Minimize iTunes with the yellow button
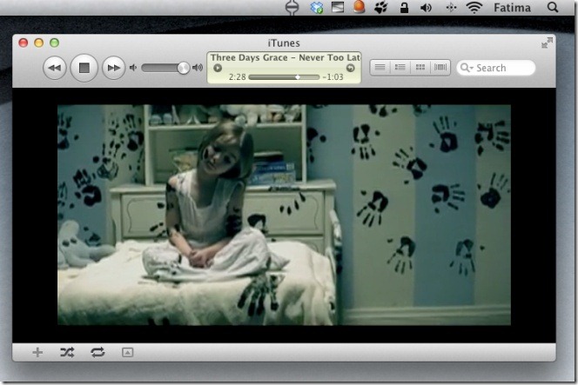Screen dimensions: 578x385 (x=38, y=43)
